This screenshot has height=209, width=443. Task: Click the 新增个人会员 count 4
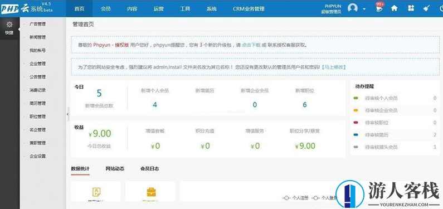[x=155, y=105]
